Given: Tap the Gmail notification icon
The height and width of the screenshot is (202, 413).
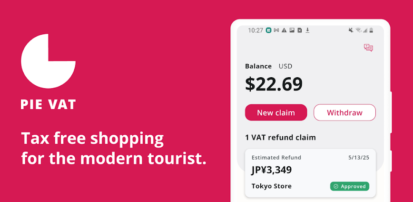Looking at the screenshot, I should coord(276,30).
